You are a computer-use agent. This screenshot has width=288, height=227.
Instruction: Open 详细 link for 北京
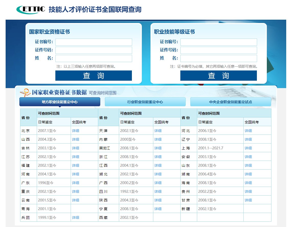pos(76,131)
